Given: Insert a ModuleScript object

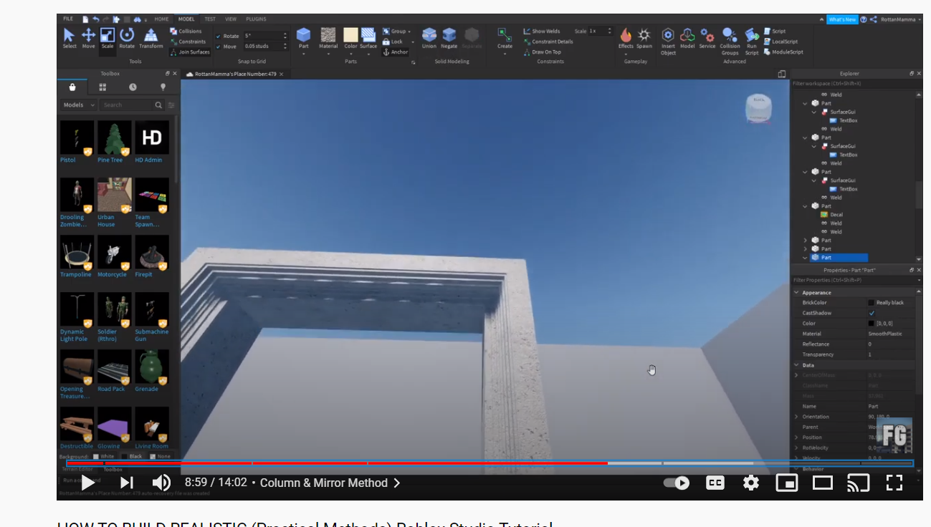Looking at the screenshot, I should point(783,52).
